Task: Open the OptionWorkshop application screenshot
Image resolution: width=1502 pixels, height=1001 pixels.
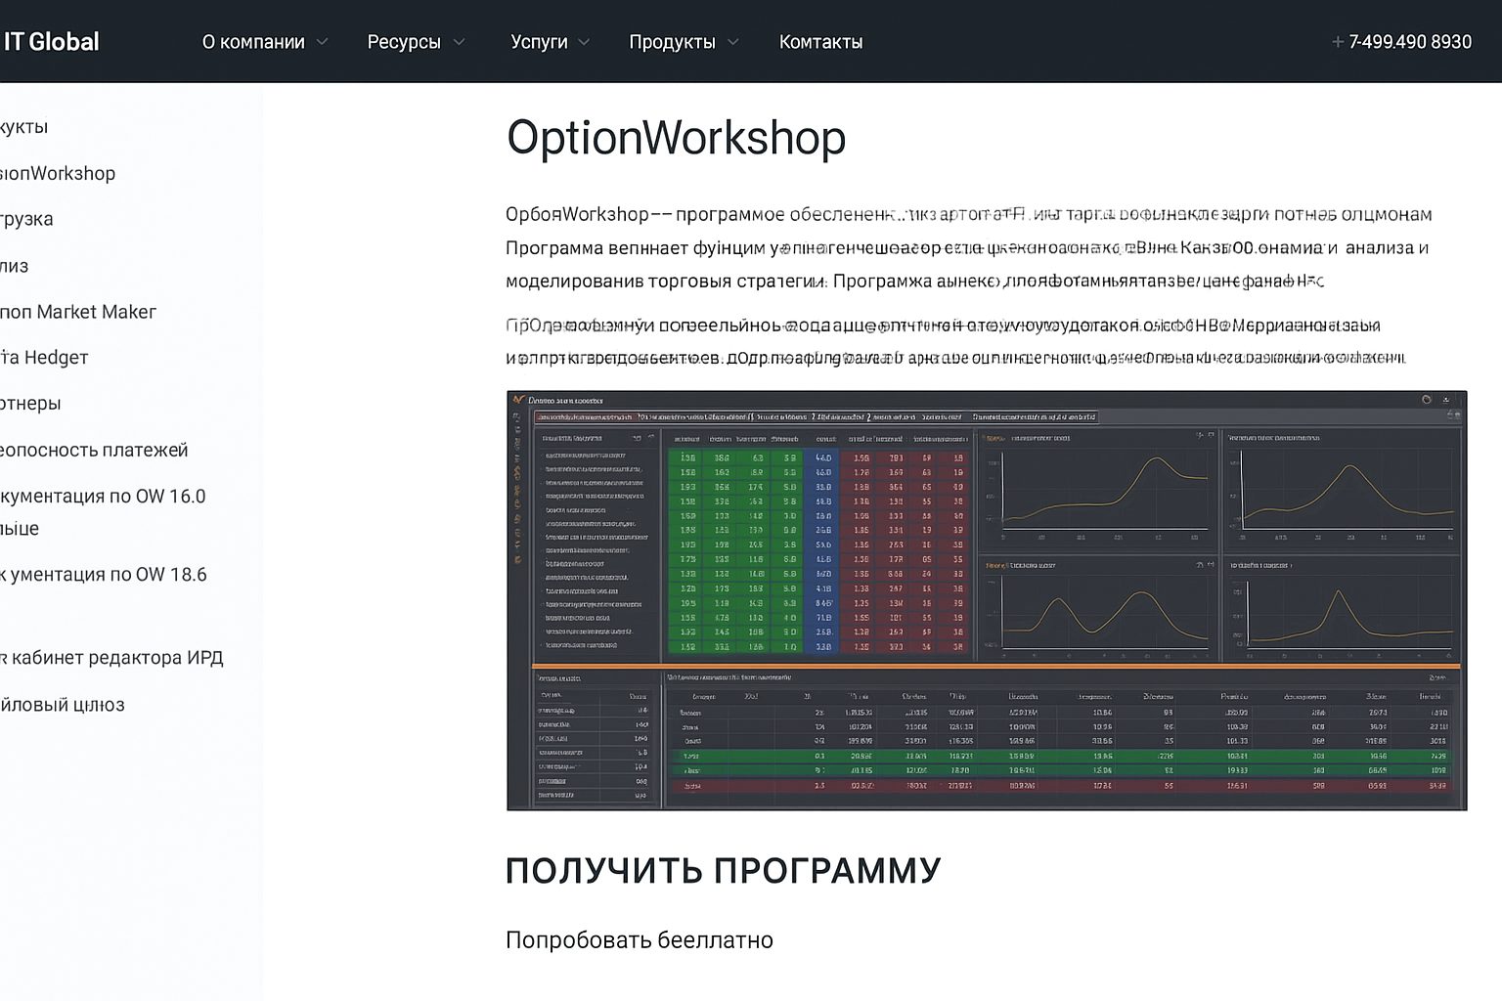Action: pyautogui.click(x=987, y=600)
